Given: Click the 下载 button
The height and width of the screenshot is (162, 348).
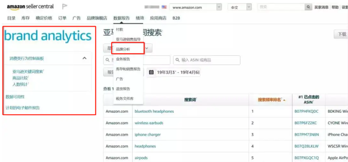Looking at the screenshot, I should pyautogui.click(x=341, y=34).
